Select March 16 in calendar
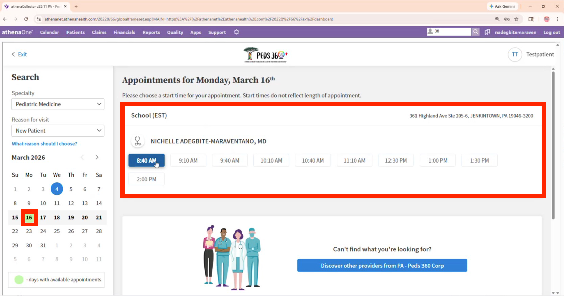The width and height of the screenshot is (564, 297). (29, 218)
